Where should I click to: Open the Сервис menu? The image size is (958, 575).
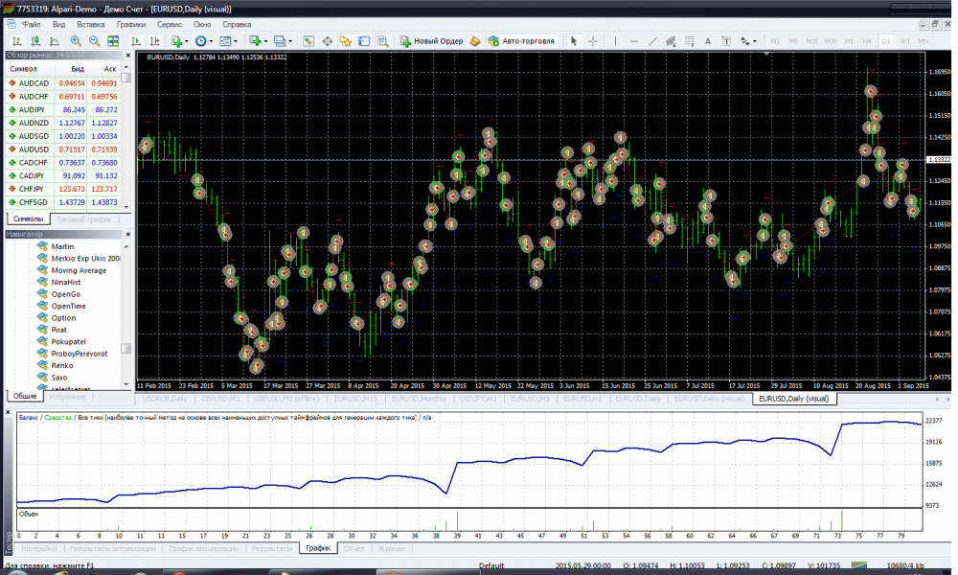(170, 22)
